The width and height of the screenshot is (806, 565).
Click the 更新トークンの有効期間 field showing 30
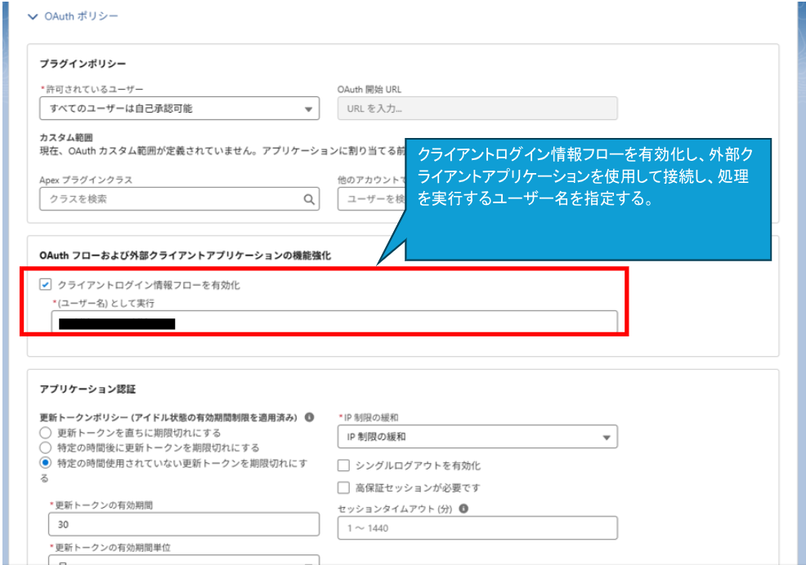[183, 524]
